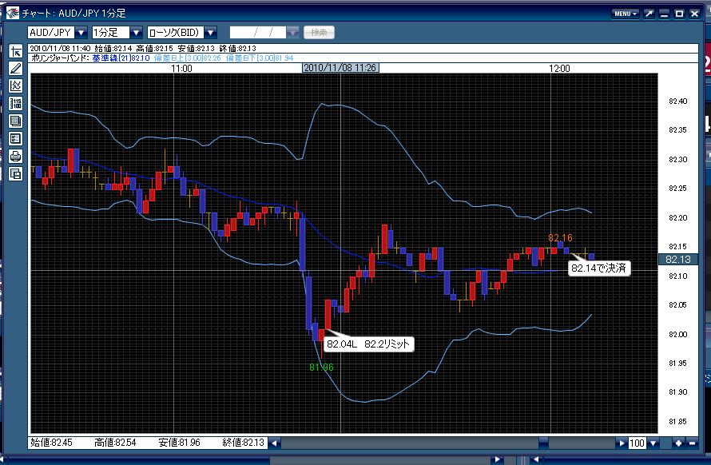Click the 81.85 price axis label
This screenshot has height=465, width=711.
pos(678,421)
